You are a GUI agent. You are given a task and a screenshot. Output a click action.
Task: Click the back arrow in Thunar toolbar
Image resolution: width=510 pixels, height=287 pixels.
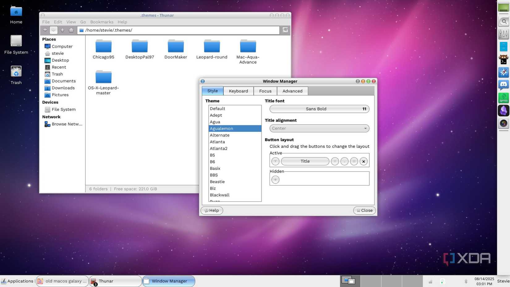click(x=45, y=30)
